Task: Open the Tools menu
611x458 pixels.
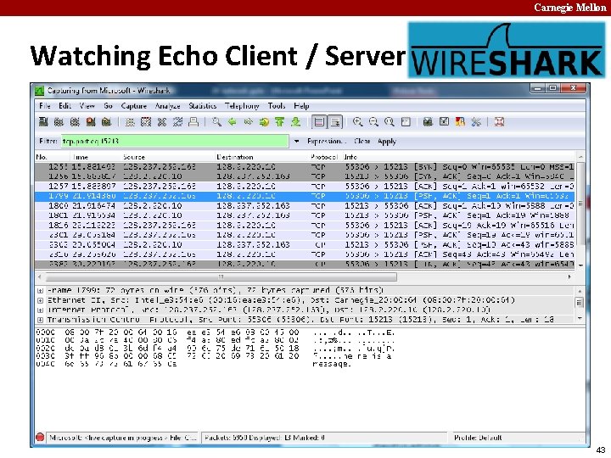Action: tap(277, 105)
